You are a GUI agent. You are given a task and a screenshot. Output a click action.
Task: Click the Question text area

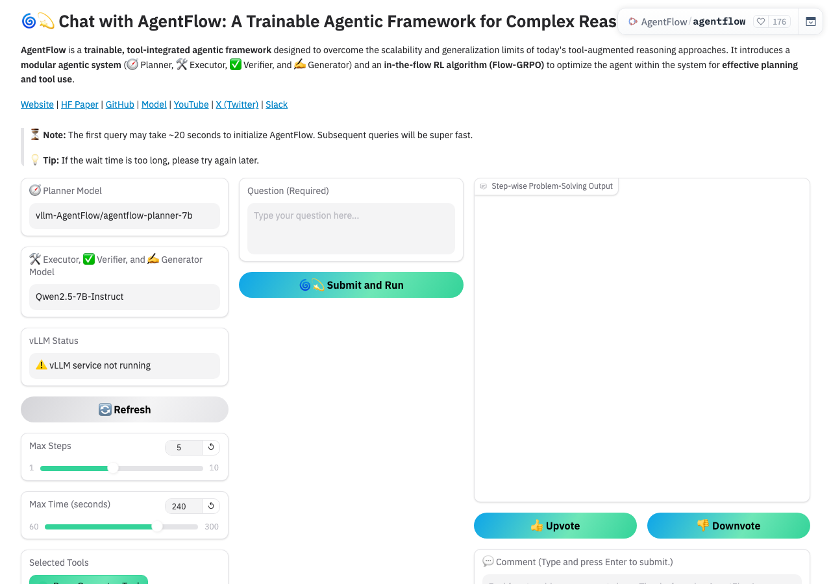(351, 228)
